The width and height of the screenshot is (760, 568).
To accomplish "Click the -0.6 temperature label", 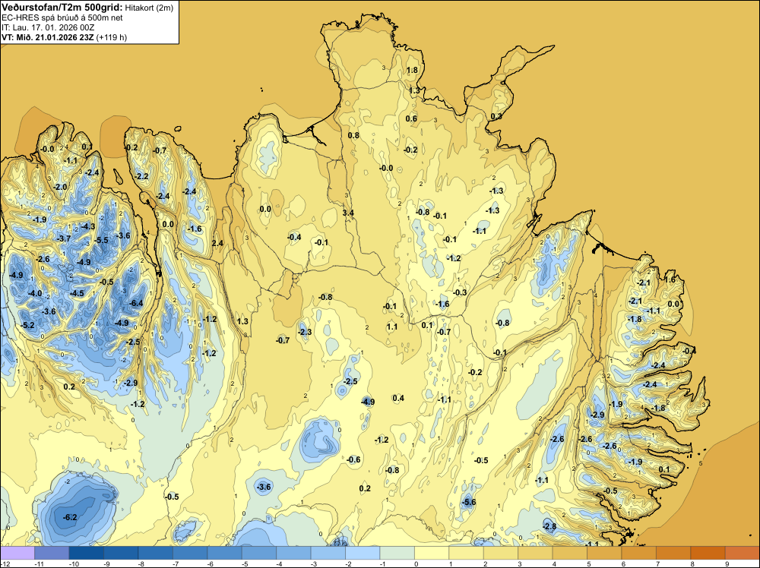I will [353, 459].
